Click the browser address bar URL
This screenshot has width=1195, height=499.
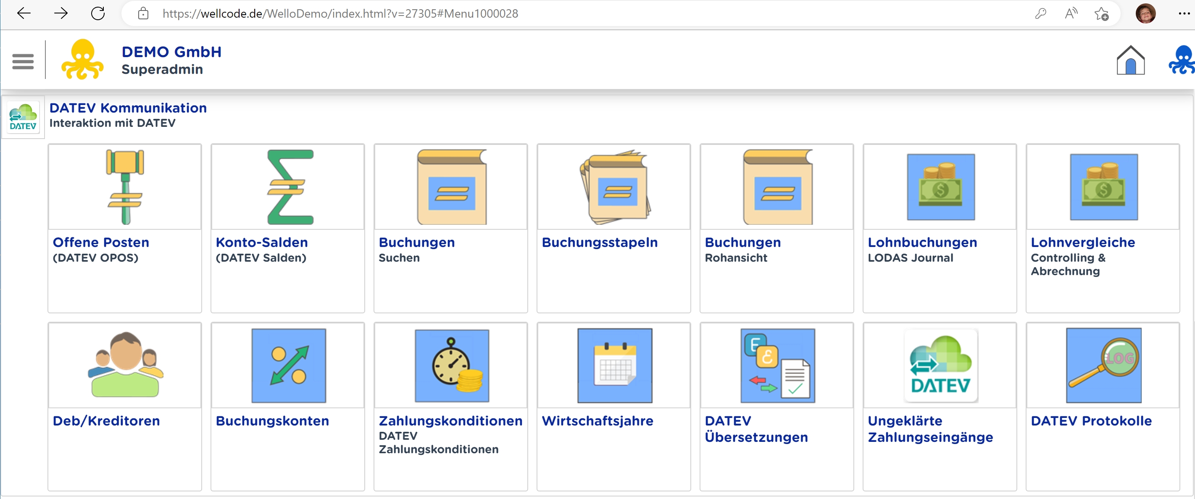(340, 13)
